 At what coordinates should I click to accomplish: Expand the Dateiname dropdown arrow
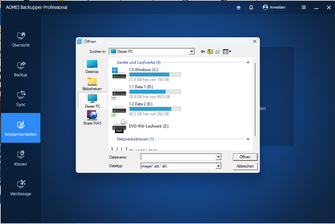coord(218,157)
